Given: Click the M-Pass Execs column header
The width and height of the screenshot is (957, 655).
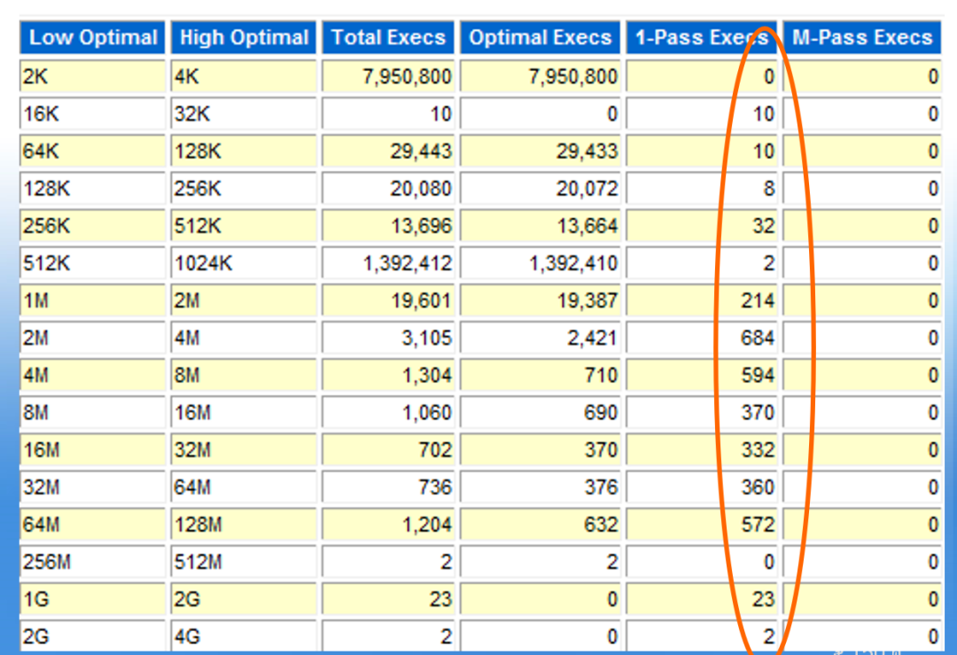Looking at the screenshot, I should (862, 38).
